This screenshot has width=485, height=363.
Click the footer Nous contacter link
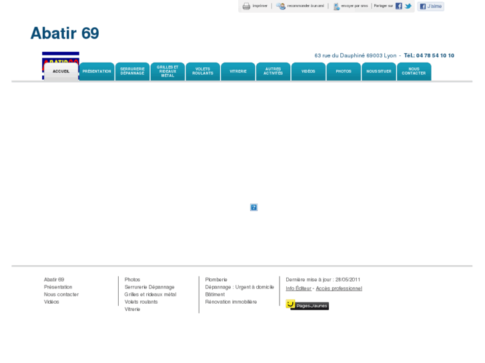[61, 294]
